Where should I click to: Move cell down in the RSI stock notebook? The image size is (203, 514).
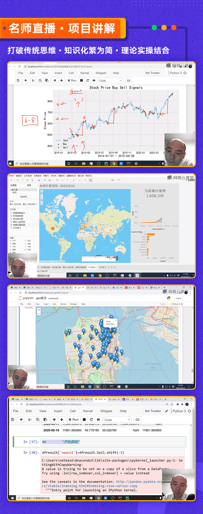click(61, 80)
